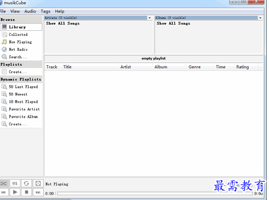This screenshot has width=269, height=200.
Task: Sort playlist by Artist column
Action: 135,67
